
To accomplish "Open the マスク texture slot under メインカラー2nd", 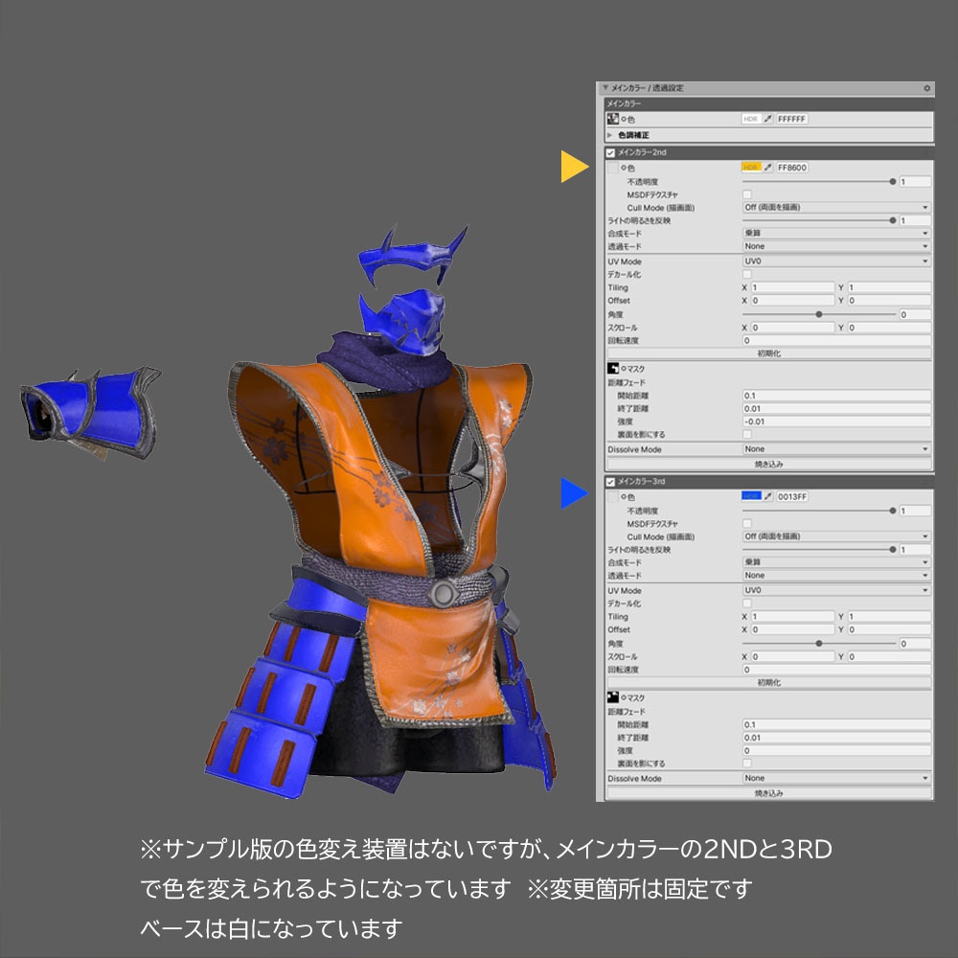I will pos(612,369).
